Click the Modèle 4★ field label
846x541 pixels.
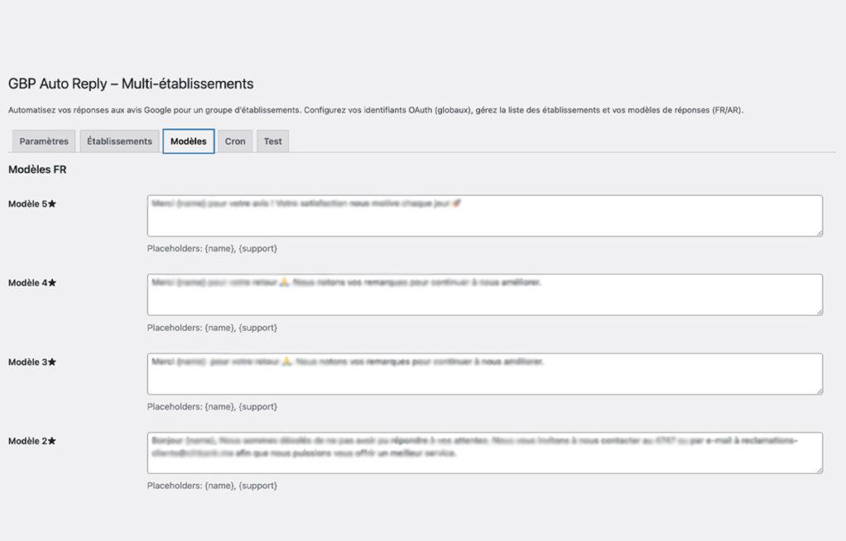click(x=32, y=282)
